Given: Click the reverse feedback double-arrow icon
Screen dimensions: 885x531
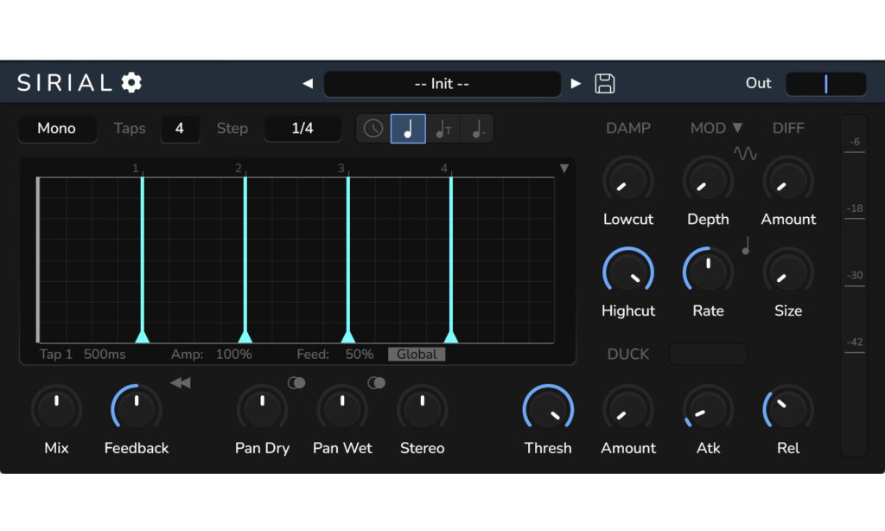Looking at the screenshot, I should (180, 383).
